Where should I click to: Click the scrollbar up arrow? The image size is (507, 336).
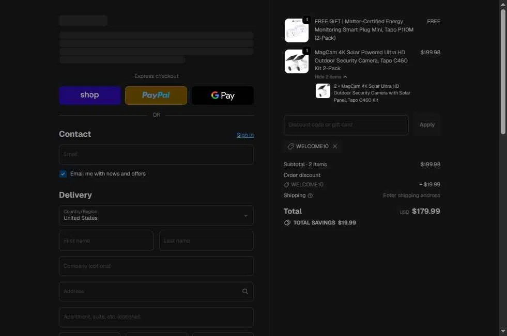coord(503,5)
